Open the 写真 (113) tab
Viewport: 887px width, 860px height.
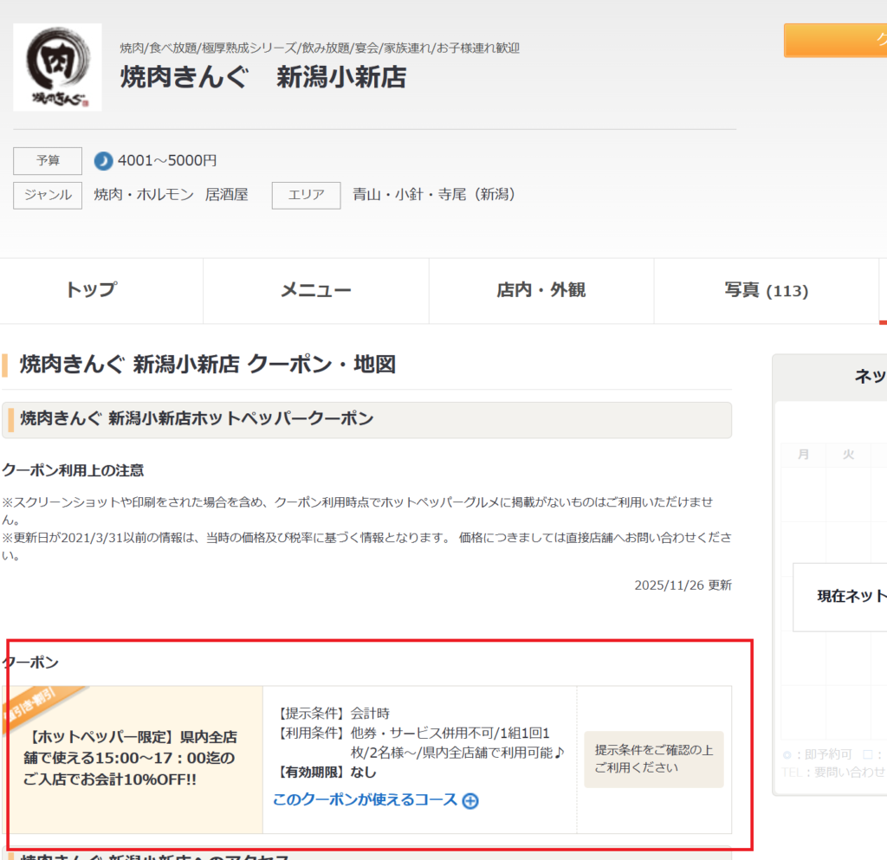pyautogui.click(x=766, y=291)
